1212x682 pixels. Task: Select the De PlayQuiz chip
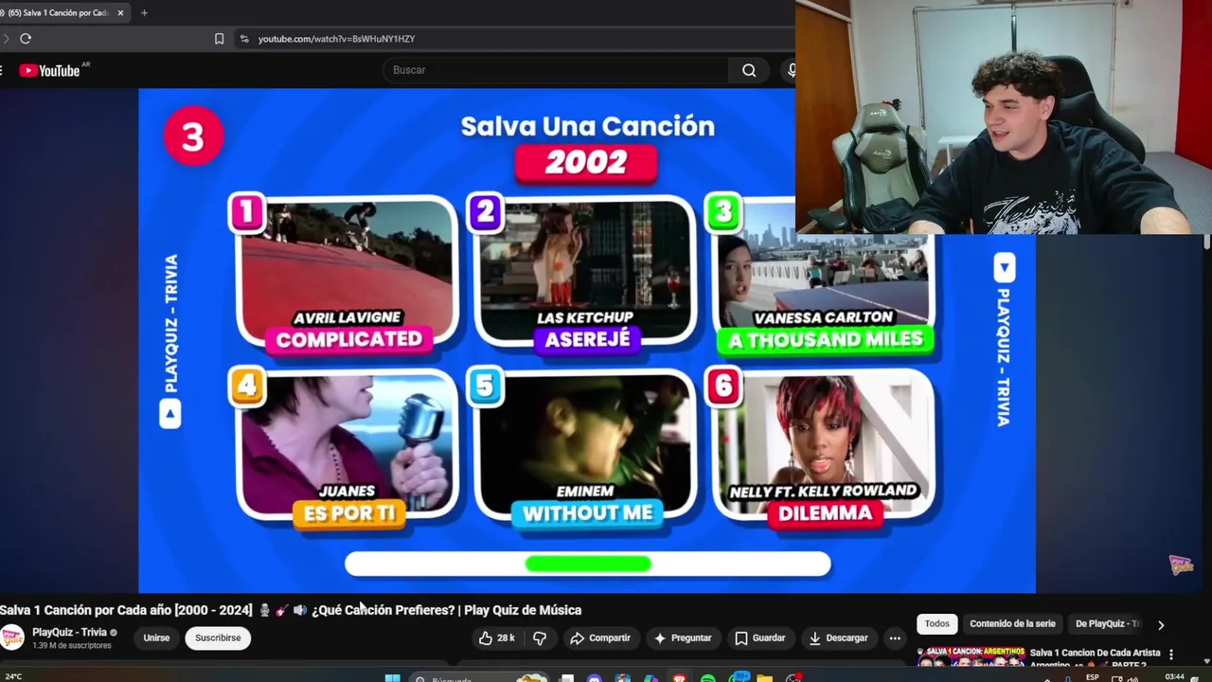(x=1108, y=624)
